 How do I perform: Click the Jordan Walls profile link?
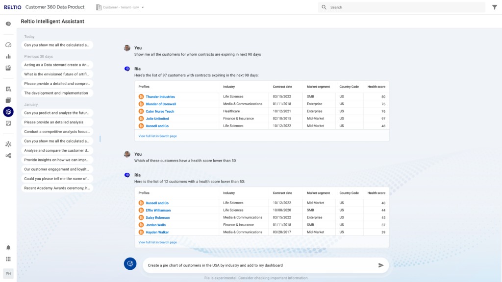[x=155, y=225]
